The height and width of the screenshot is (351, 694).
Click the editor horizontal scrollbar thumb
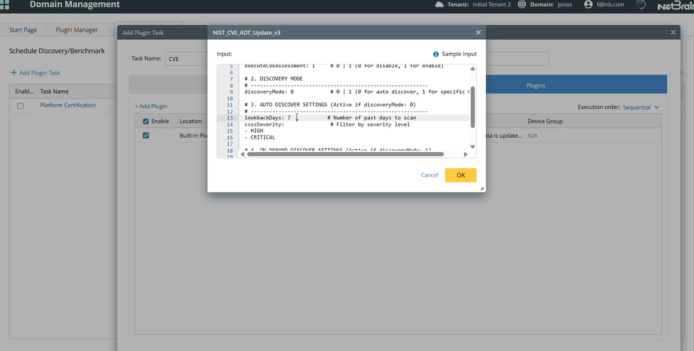pos(346,154)
